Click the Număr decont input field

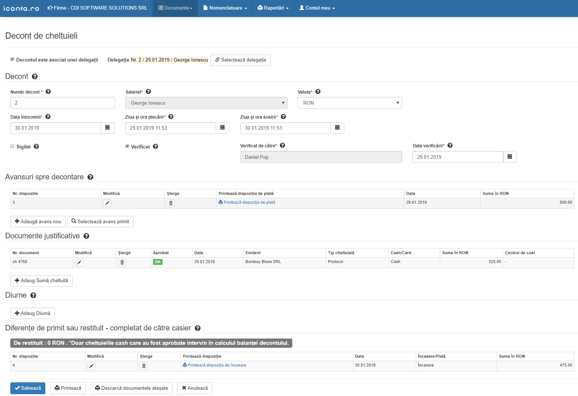63,103
